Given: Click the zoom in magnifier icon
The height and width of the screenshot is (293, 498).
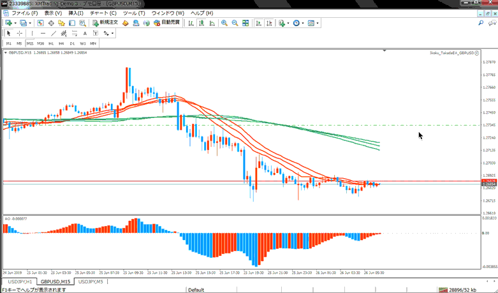Looking at the screenshot, I should click(224, 23).
